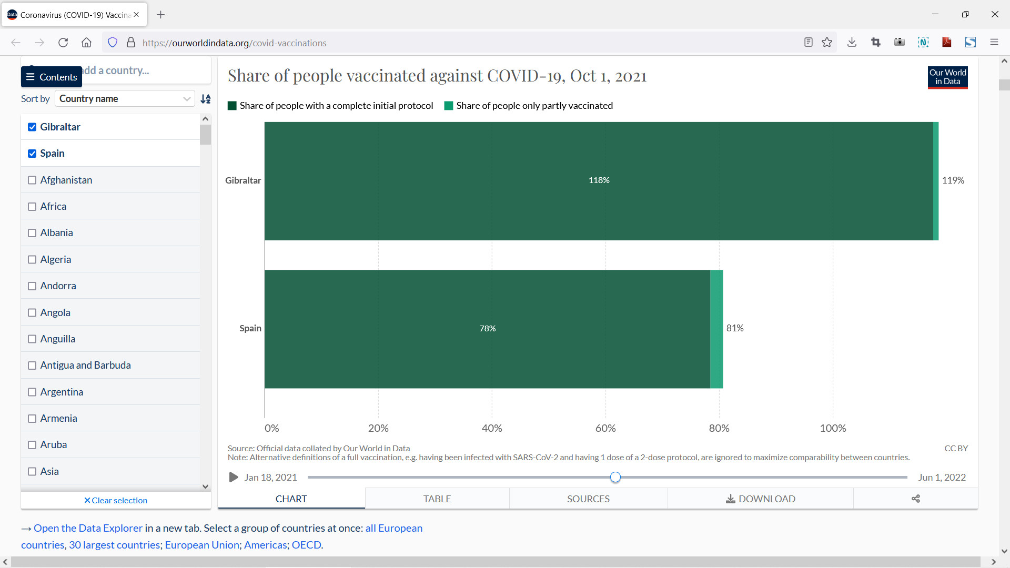Expand the Contents menu
The width and height of the screenshot is (1010, 568).
pyautogui.click(x=52, y=77)
